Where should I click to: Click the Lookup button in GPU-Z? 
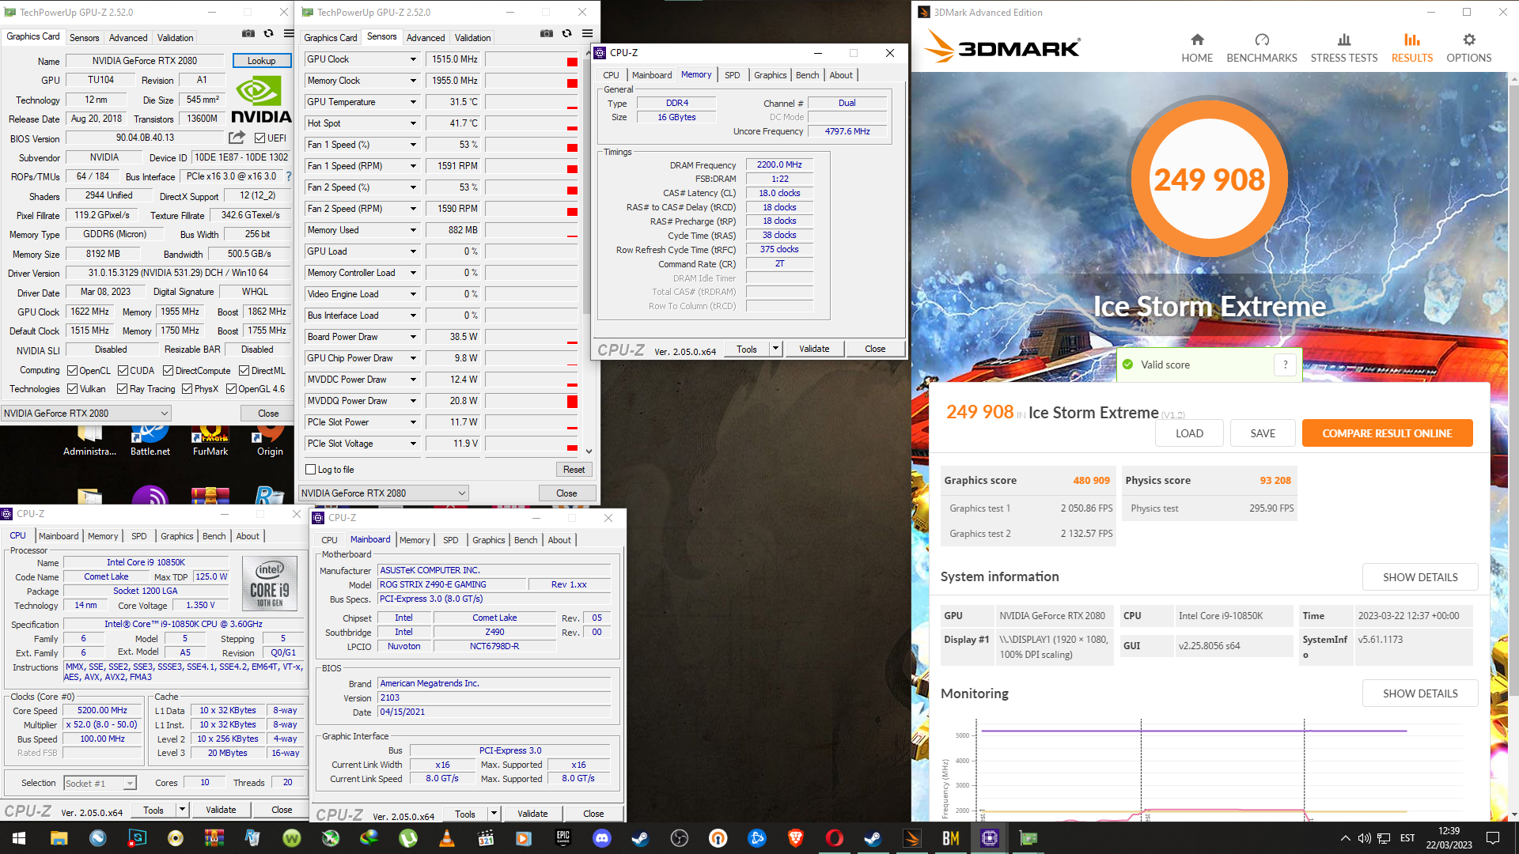click(x=261, y=61)
